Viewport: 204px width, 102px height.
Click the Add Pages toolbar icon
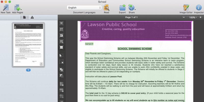point(18,8)
